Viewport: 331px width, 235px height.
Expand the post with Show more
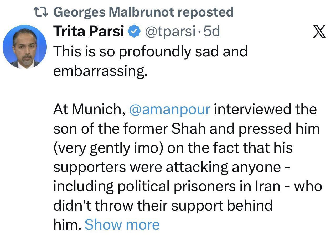coord(122,224)
